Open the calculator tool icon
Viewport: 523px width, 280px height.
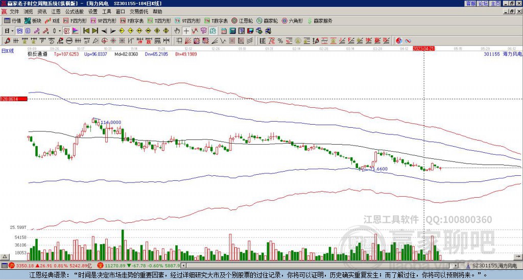(232, 31)
